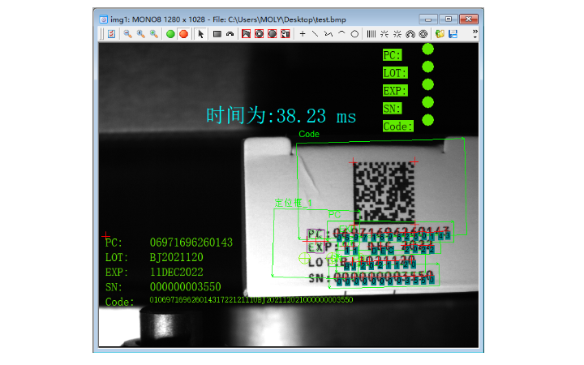Click the first radial star-lines tool icon
The width and height of the screenshot is (584, 365).
pyautogui.click(x=384, y=34)
